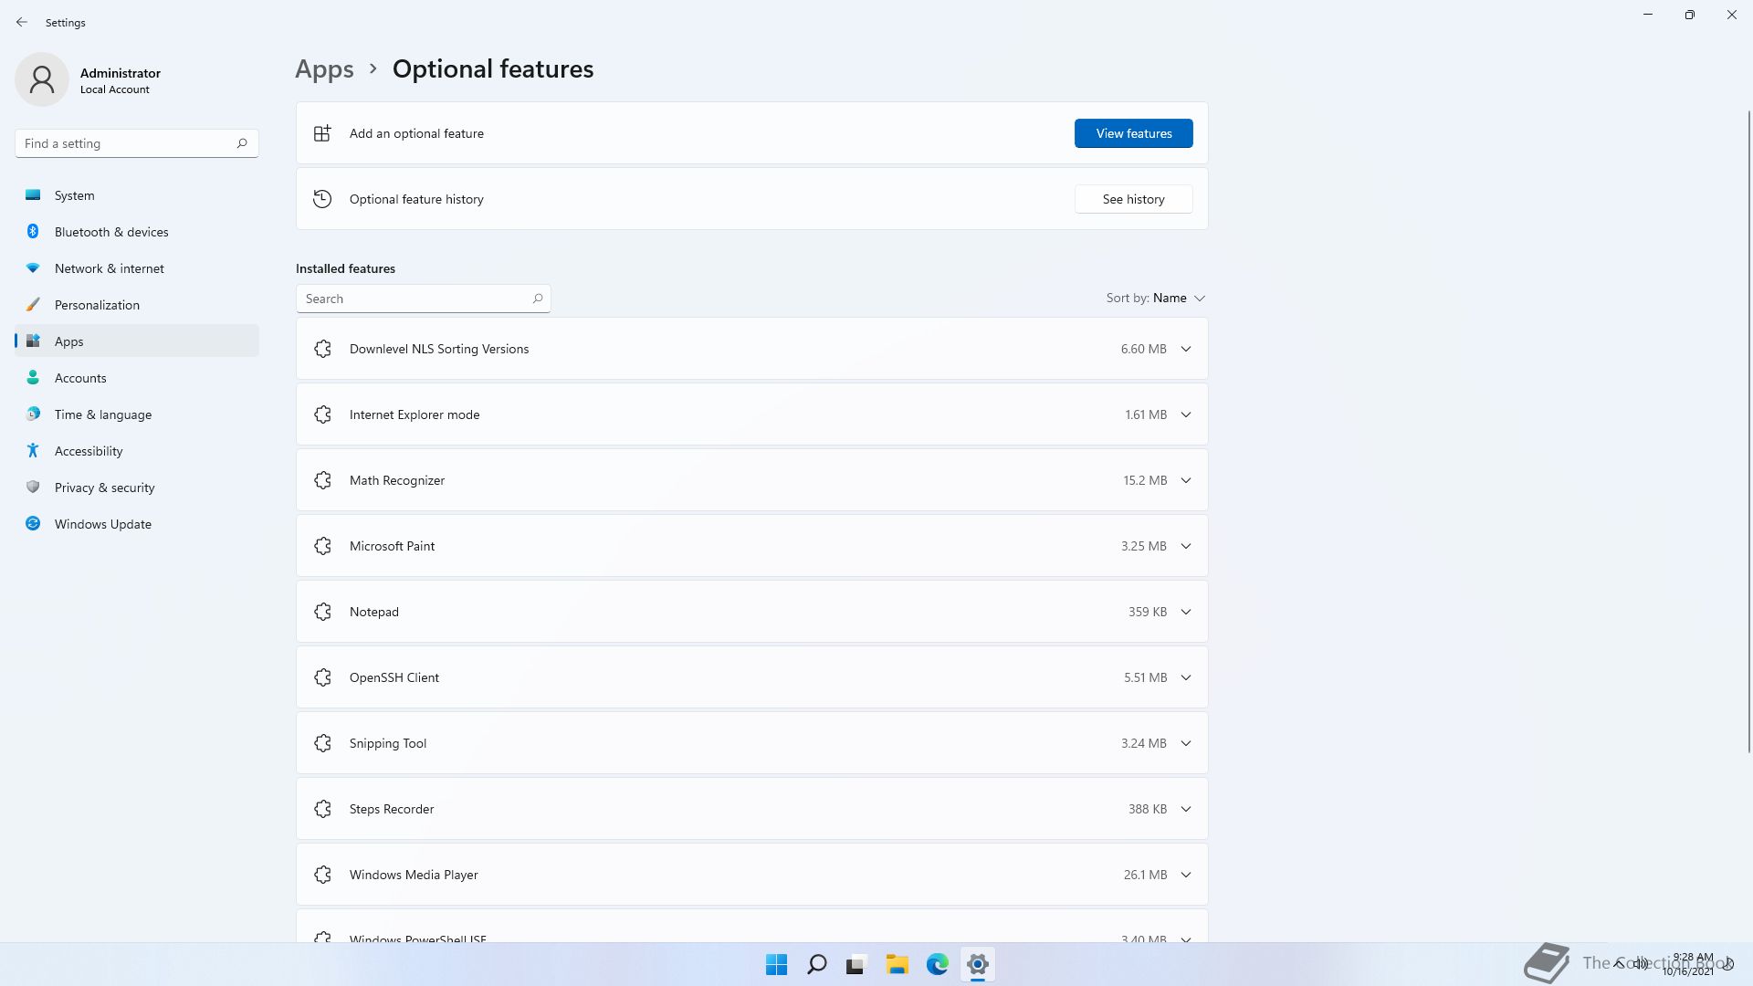Image resolution: width=1753 pixels, height=986 pixels.
Task: Click the Time & language globe icon
Action: pos(33,414)
